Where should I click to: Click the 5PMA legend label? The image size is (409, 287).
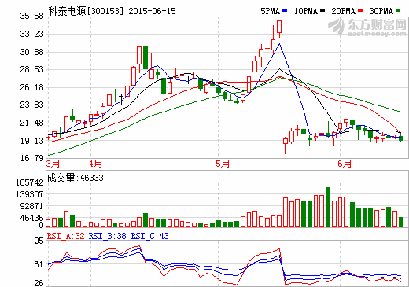[x=271, y=11]
